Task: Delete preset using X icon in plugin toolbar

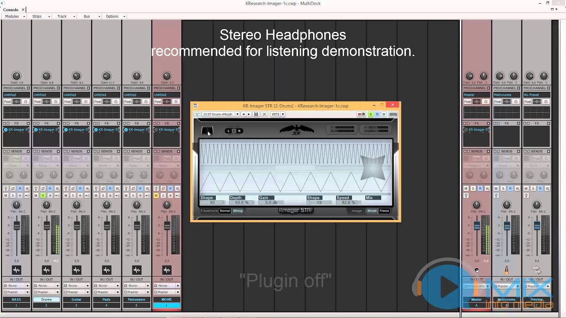Action: (264, 114)
